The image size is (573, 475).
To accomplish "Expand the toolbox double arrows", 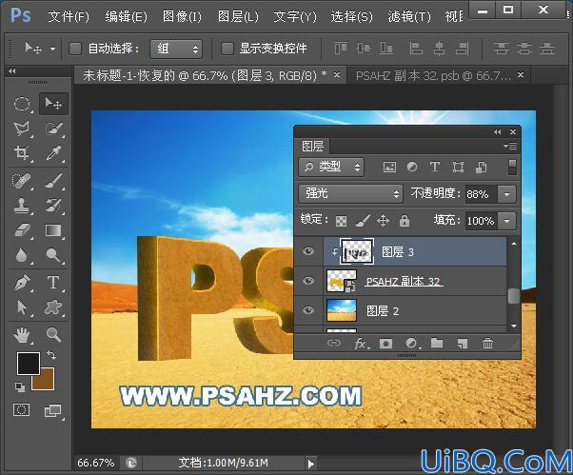I will click(x=12, y=70).
